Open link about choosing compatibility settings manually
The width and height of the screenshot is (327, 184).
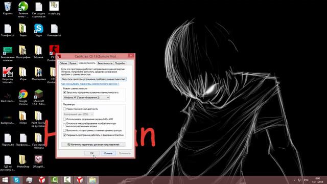pos(90,84)
